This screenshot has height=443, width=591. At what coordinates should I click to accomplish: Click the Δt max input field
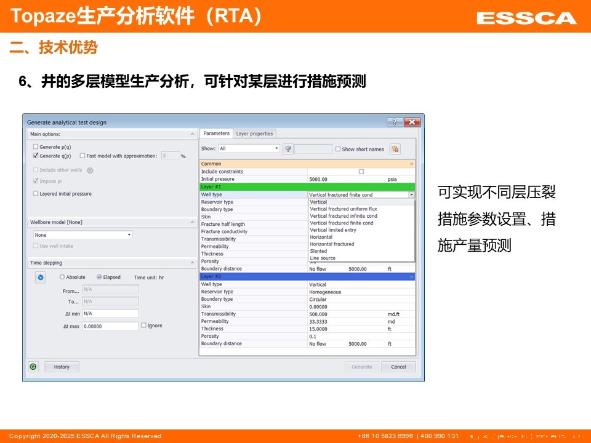pos(110,326)
